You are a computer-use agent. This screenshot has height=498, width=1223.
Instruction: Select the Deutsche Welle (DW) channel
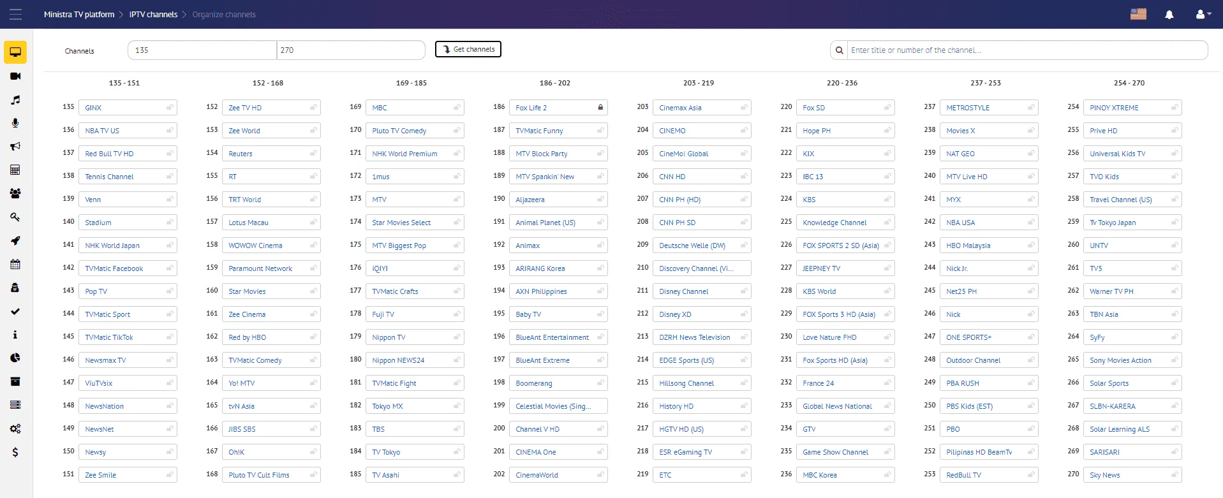(702, 245)
